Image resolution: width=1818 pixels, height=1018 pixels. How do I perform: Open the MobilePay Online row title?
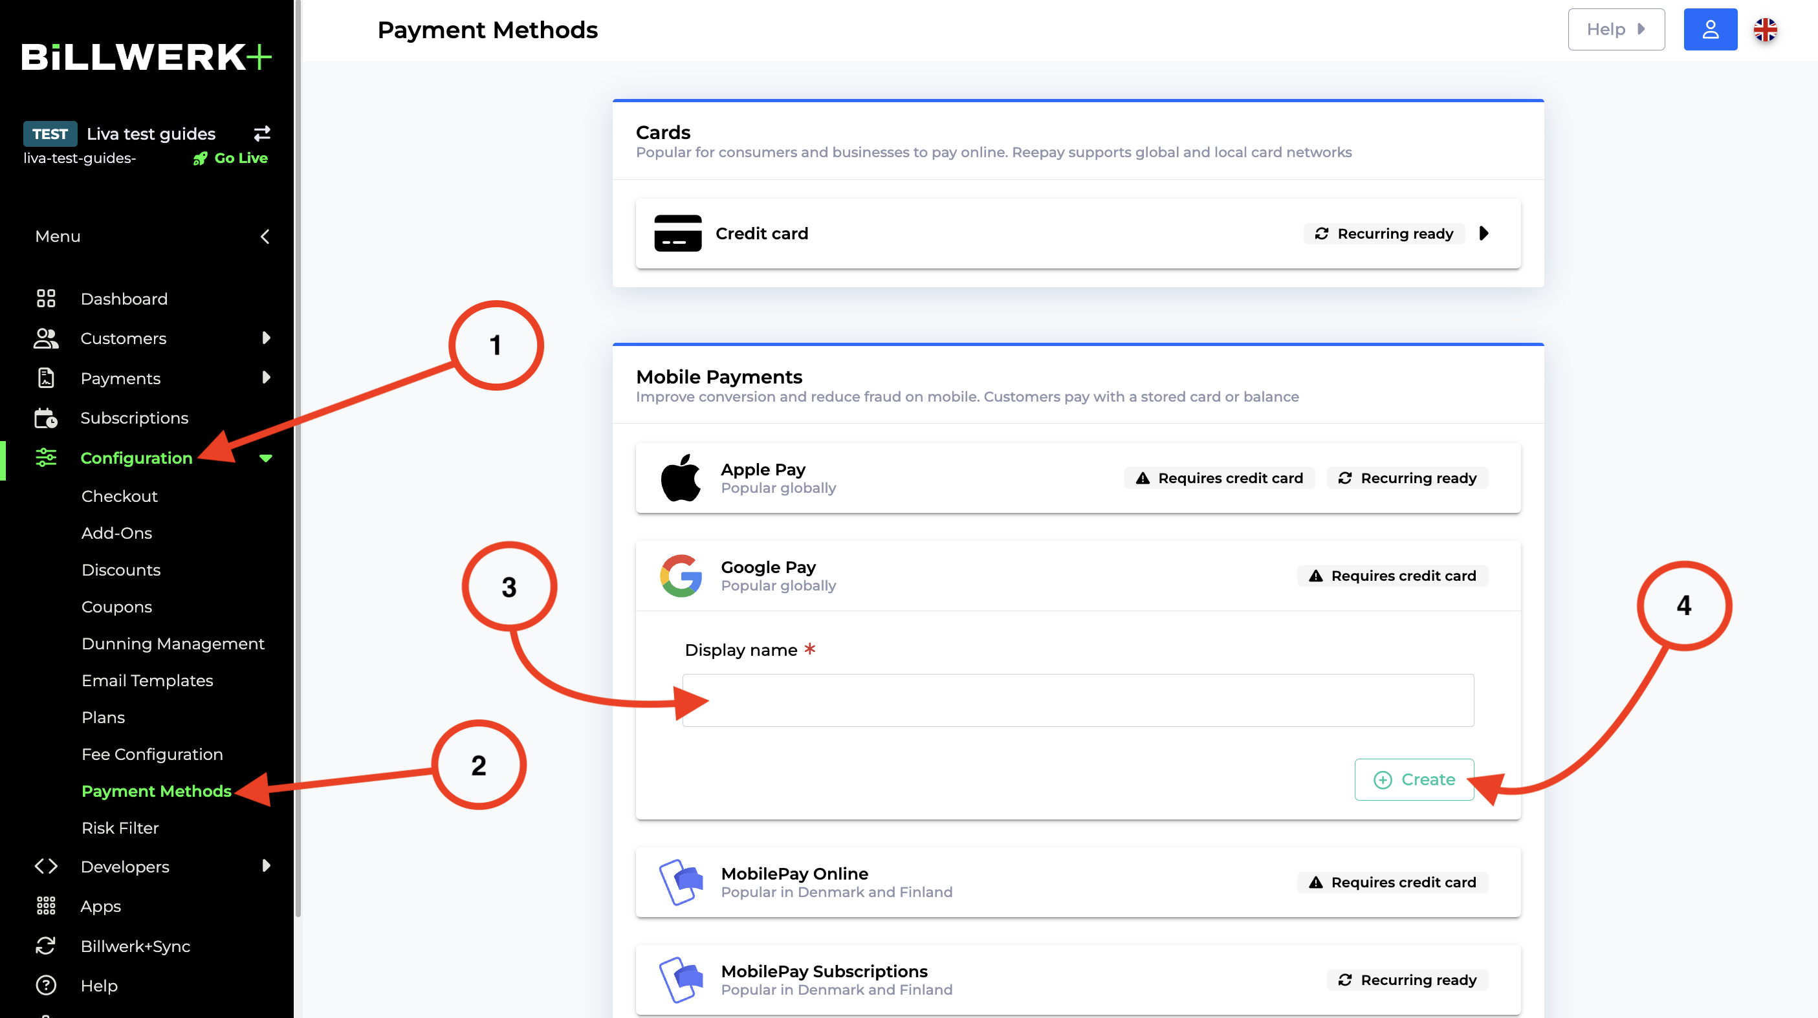pos(794,873)
